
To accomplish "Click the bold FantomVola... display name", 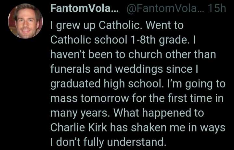I will [84, 9].
